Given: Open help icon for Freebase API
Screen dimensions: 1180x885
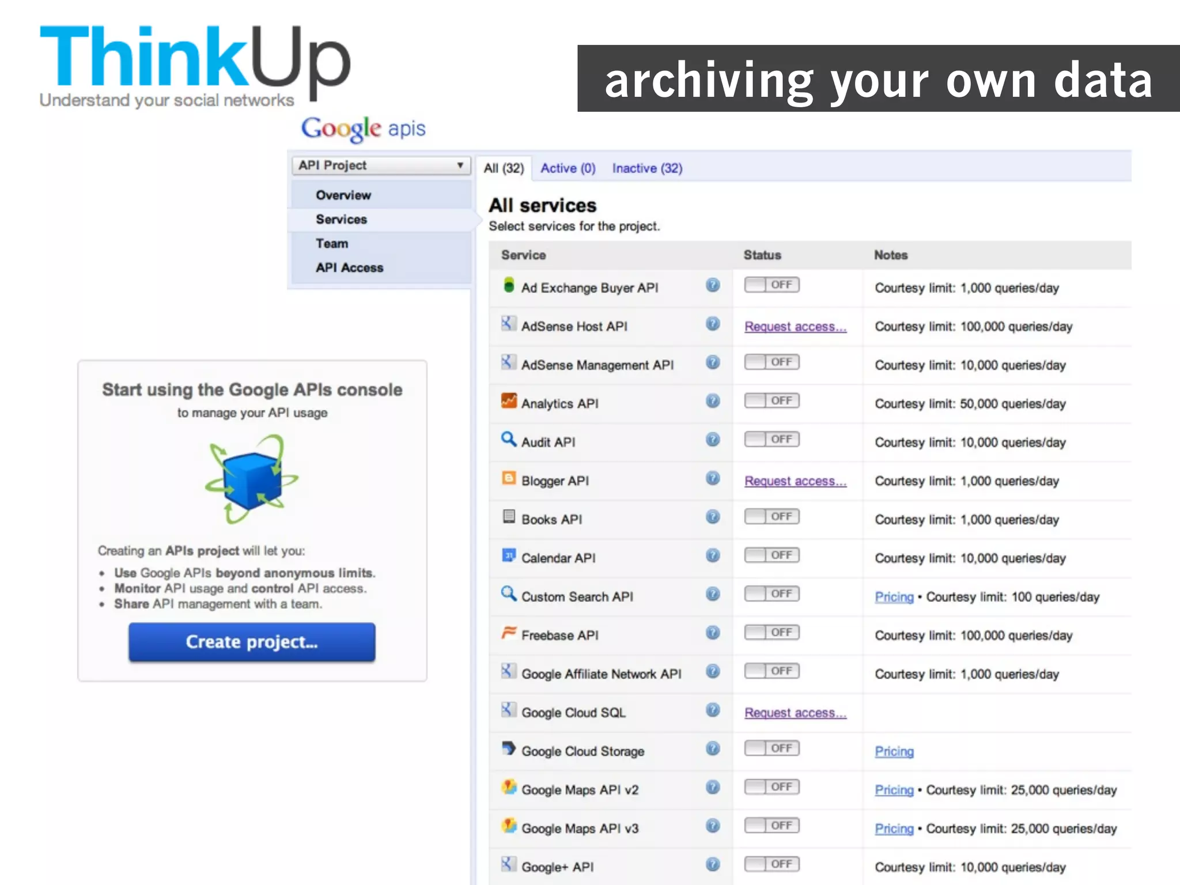Looking at the screenshot, I should pos(713,633).
